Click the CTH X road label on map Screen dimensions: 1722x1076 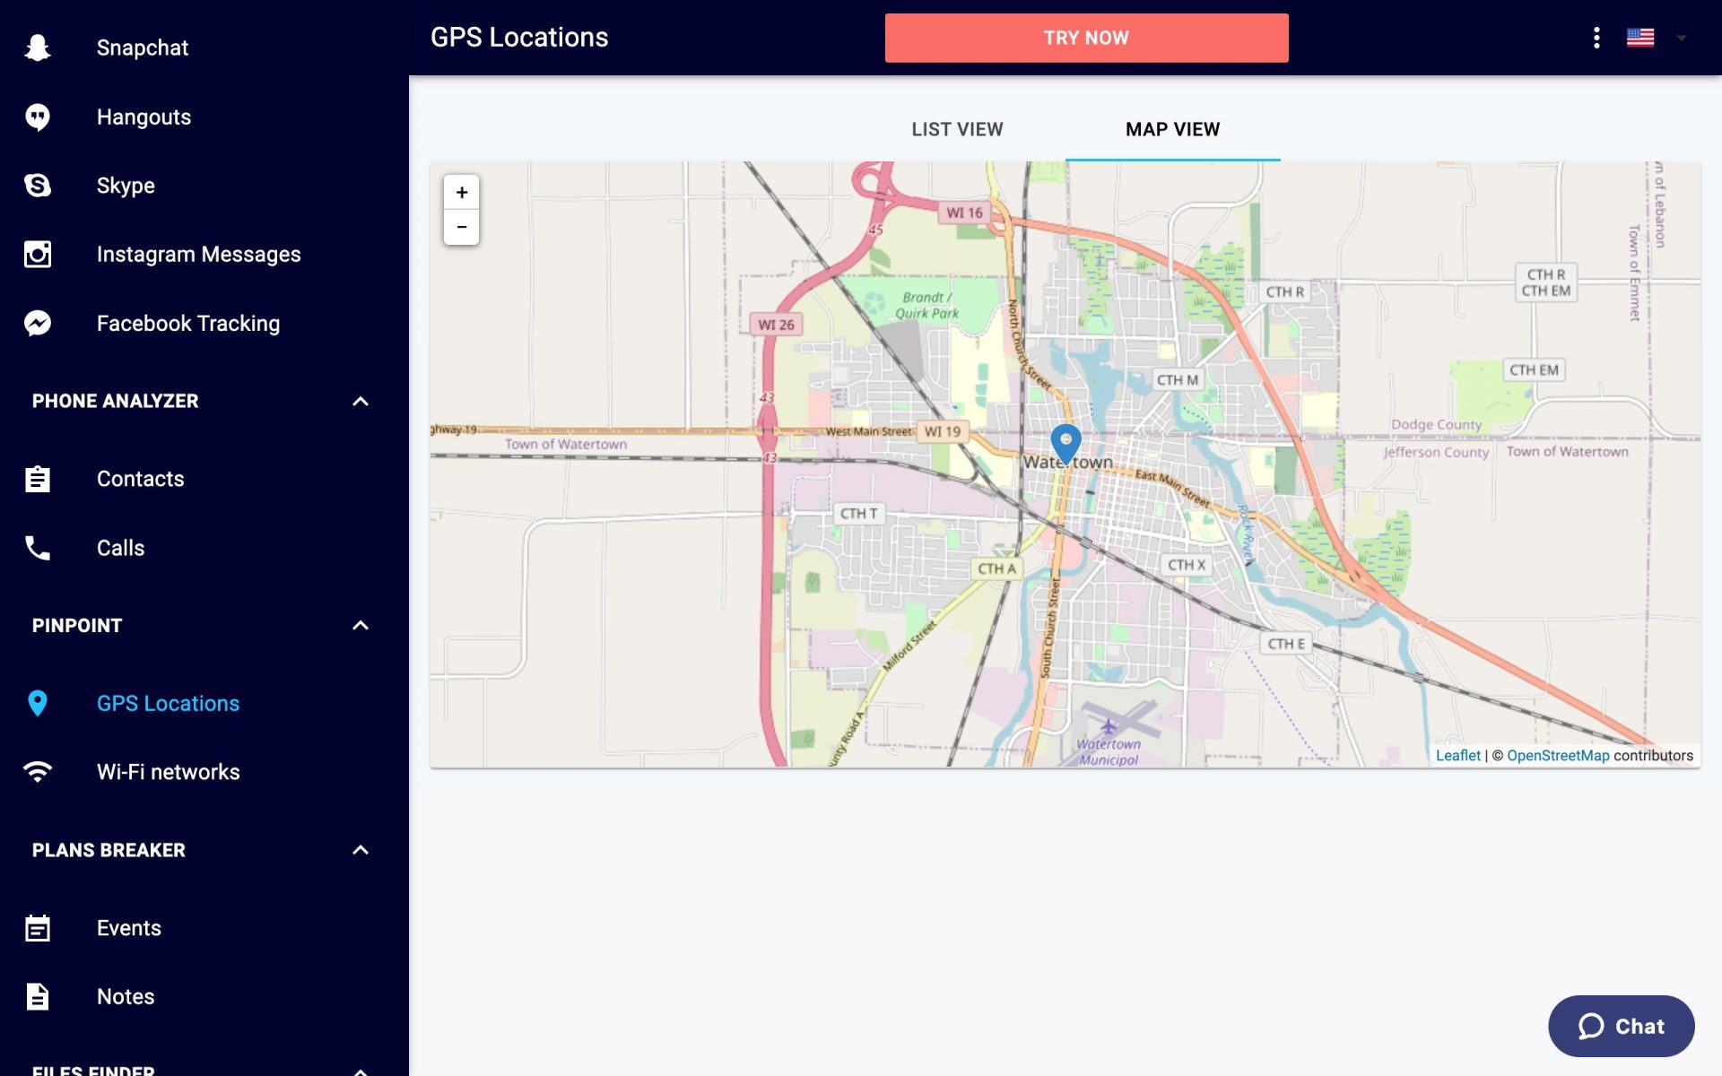[x=1187, y=565]
